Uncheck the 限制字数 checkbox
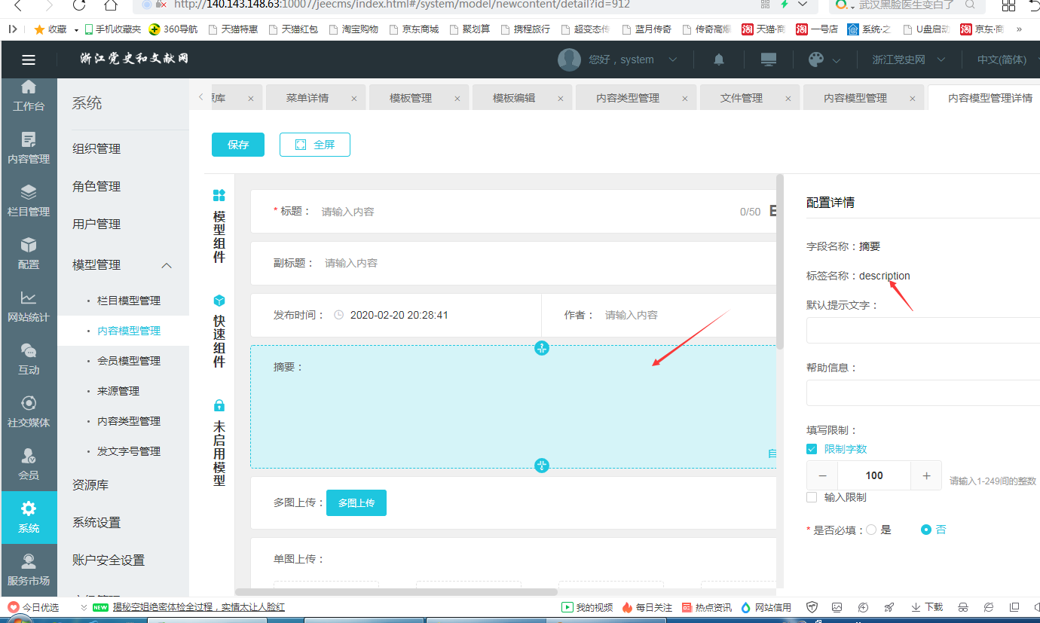Screen dimensions: 1040x623 tap(812, 449)
